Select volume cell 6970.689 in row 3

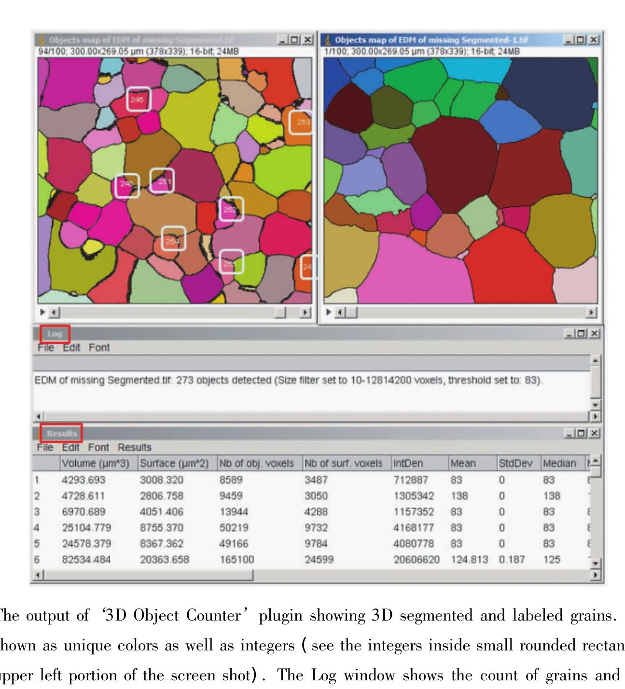pos(83,512)
